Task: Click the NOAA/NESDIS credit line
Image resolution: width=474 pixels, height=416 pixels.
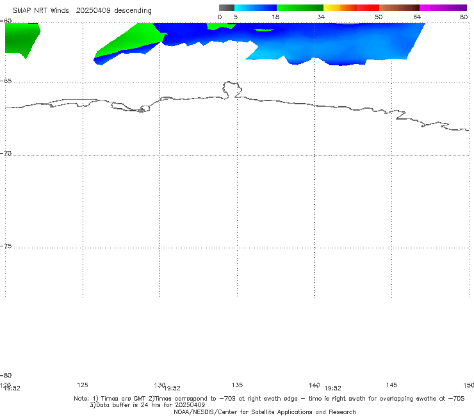Action: (x=265, y=412)
